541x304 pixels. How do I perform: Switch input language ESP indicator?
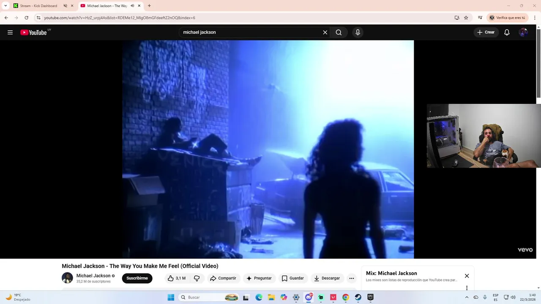(x=495, y=297)
